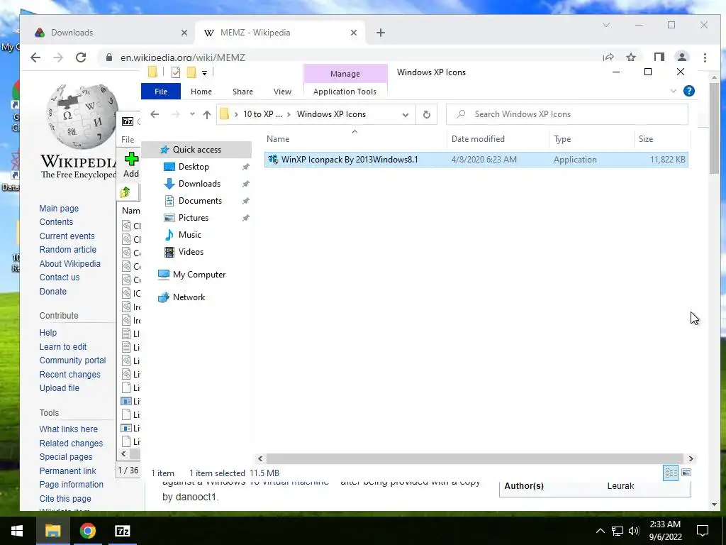Go back in Chrome browser
Screen dimensions: 726x545
(x=35, y=57)
